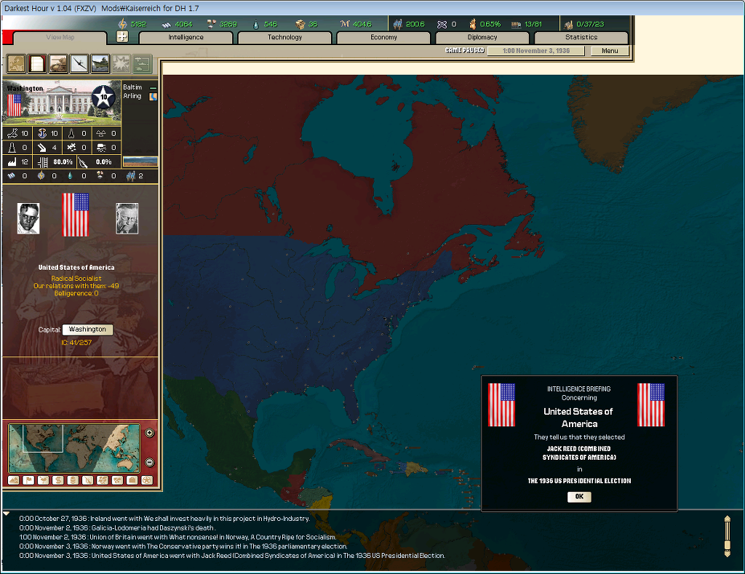Viewport: 745px width, 574px height.
Task: Click the dissent flame icon in top bar
Action: click(x=472, y=24)
